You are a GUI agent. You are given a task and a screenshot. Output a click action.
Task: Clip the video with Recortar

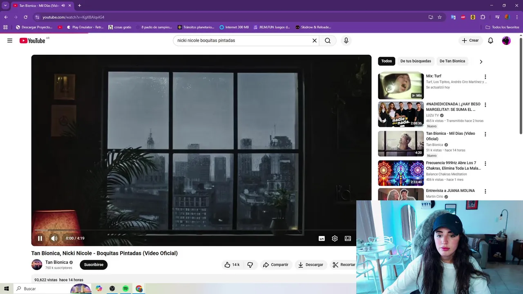click(343, 265)
